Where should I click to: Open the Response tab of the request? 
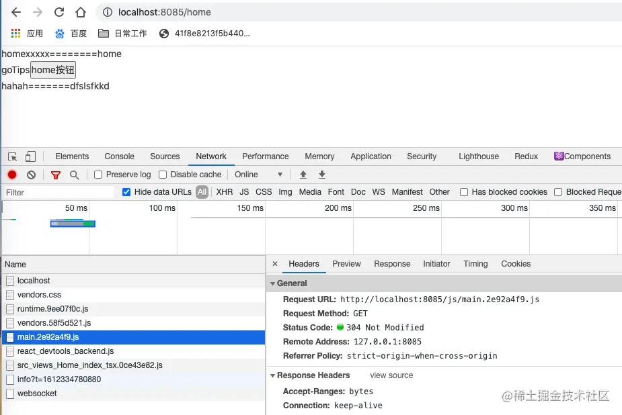392,264
